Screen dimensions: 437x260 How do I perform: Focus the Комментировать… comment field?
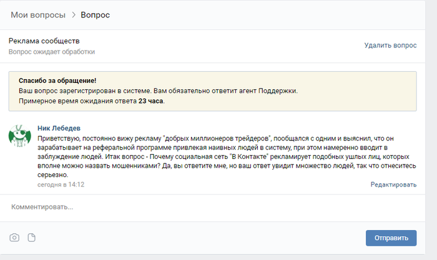click(212, 207)
